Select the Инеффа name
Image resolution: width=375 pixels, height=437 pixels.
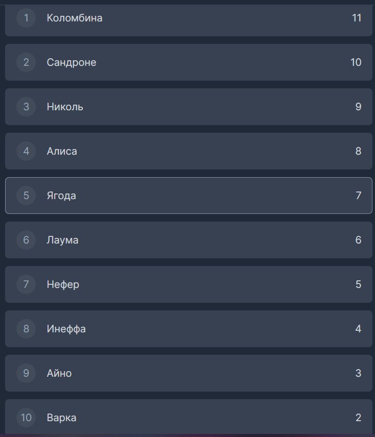66,329
